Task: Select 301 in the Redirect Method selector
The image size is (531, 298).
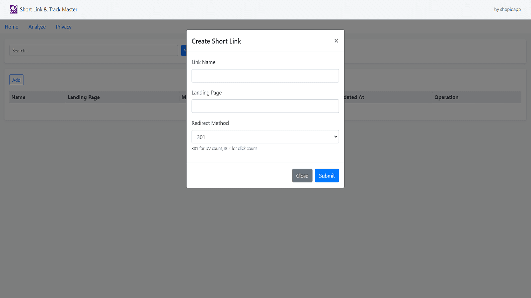Action: pyautogui.click(x=265, y=136)
